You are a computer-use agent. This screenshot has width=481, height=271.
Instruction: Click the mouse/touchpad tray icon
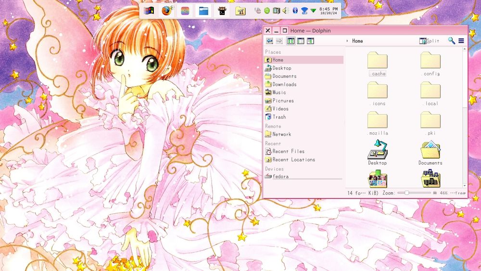click(x=258, y=11)
